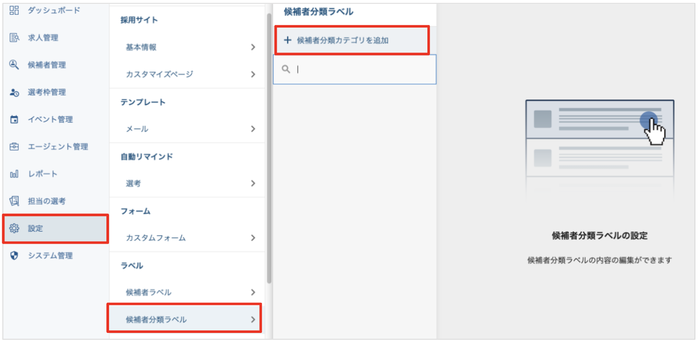
Task: Click the settings menu vertical scrollbar
Action: 269,149
